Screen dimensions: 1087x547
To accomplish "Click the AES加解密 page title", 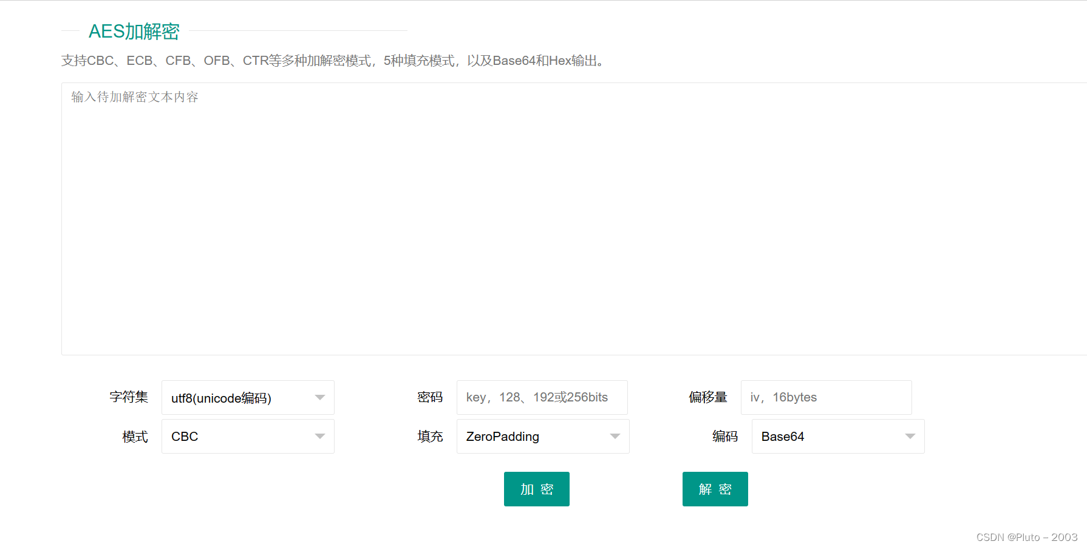I will [134, 32].
